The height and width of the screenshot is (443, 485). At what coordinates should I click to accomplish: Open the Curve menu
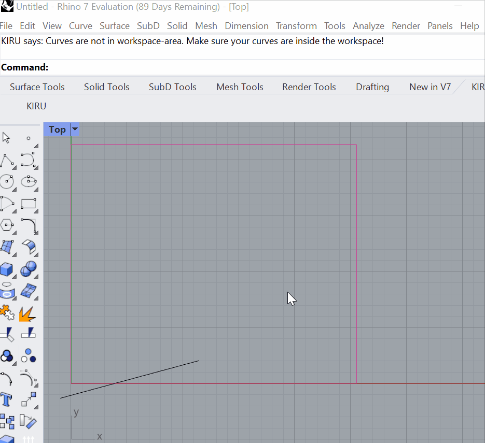[80, 25]
